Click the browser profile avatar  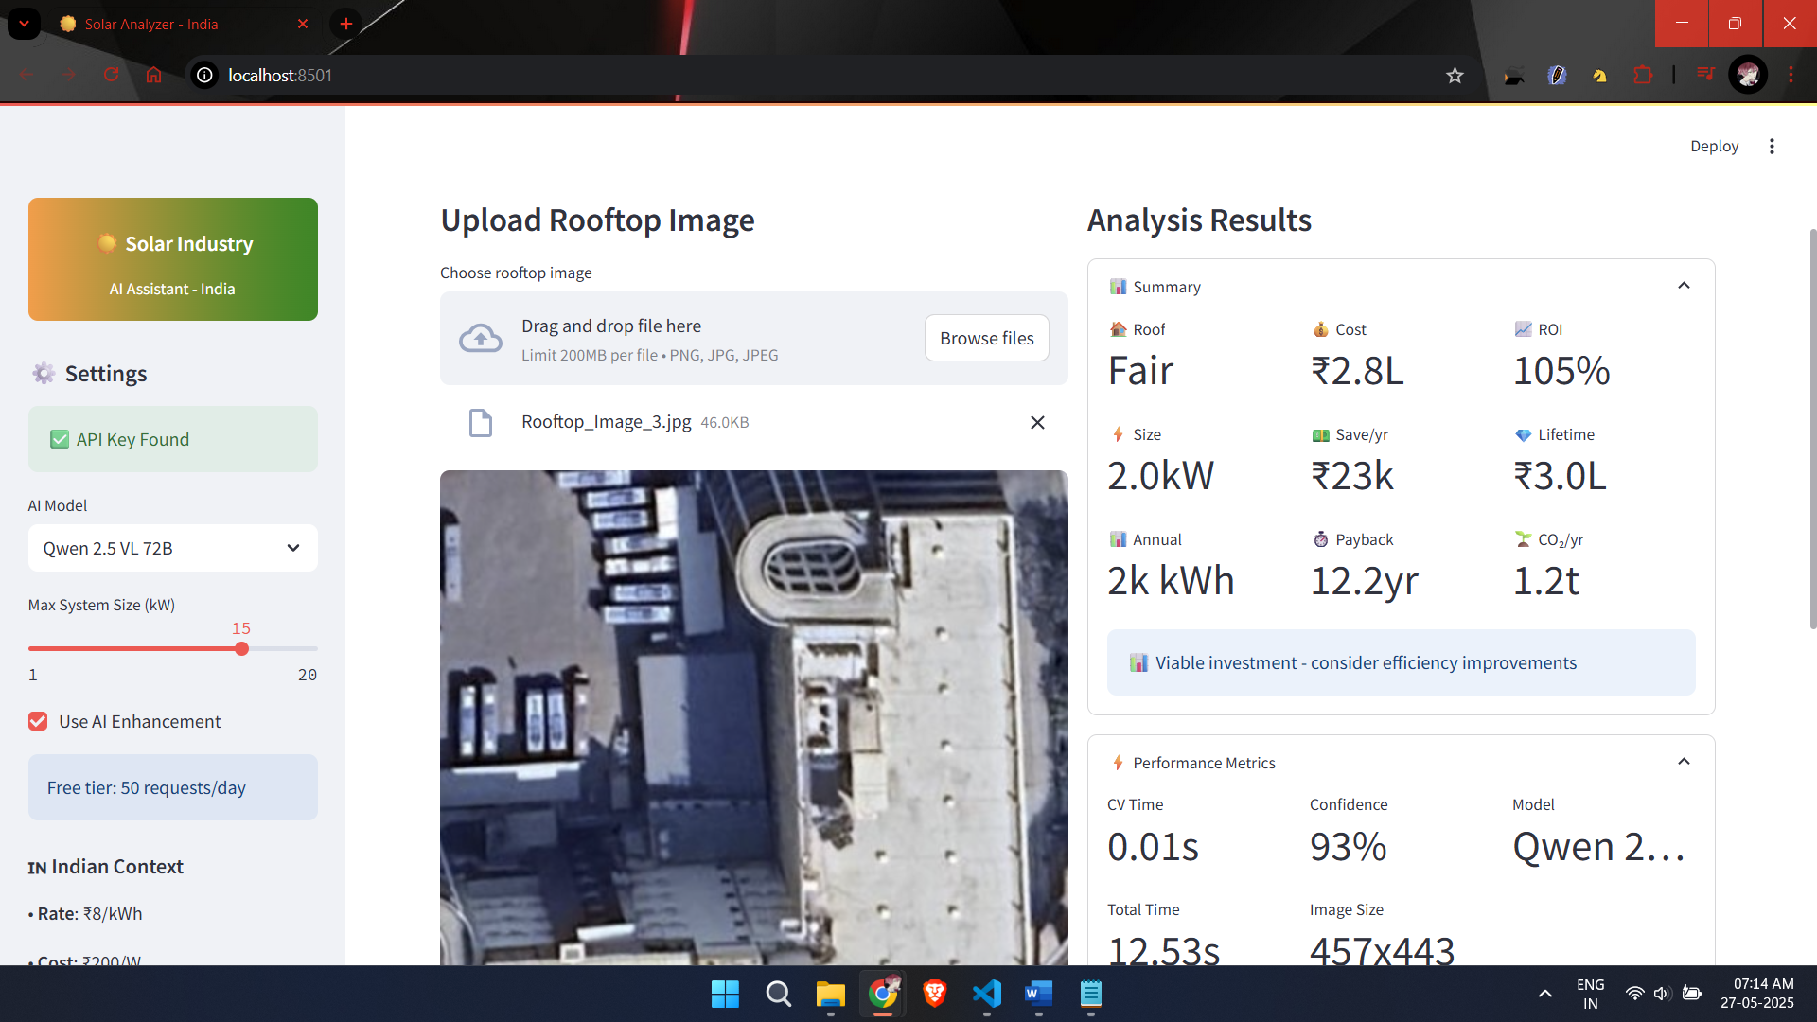[1749, 75]
